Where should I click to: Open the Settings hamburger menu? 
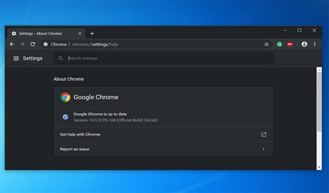pyautogui.click(x=16, y=59)
